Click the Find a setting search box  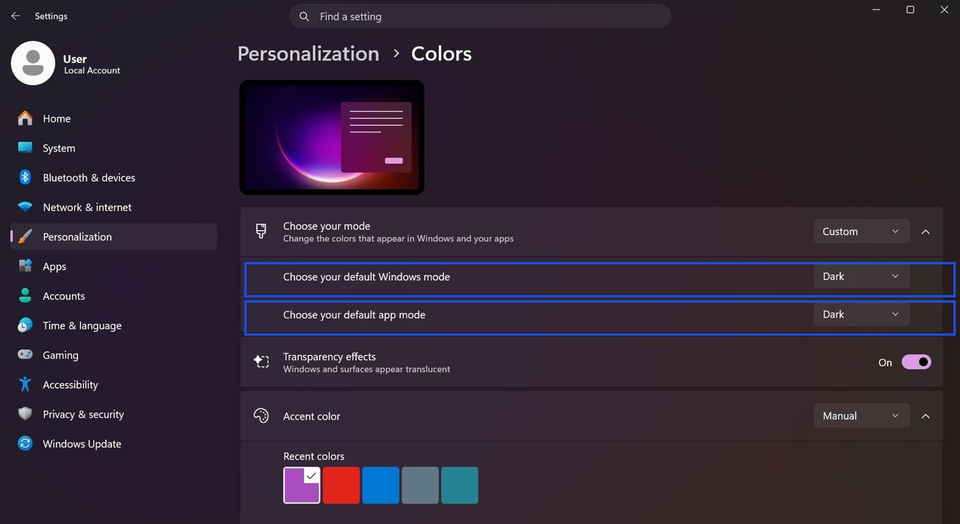coord(480,16)
